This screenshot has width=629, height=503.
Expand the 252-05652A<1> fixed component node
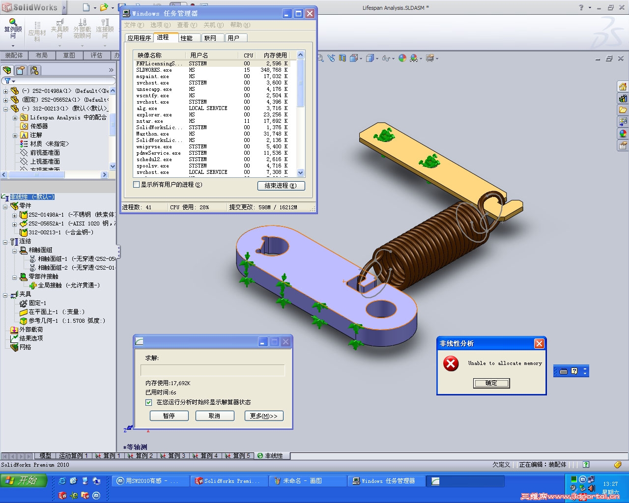(5, 100)
